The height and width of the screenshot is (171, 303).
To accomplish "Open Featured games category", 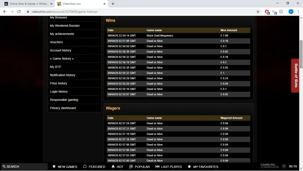I will [x=94, y=166].
